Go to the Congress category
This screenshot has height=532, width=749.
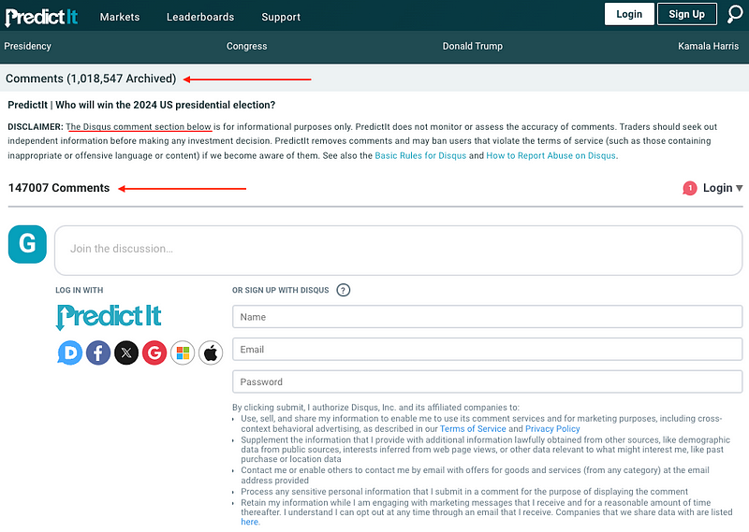click(246, 46)
